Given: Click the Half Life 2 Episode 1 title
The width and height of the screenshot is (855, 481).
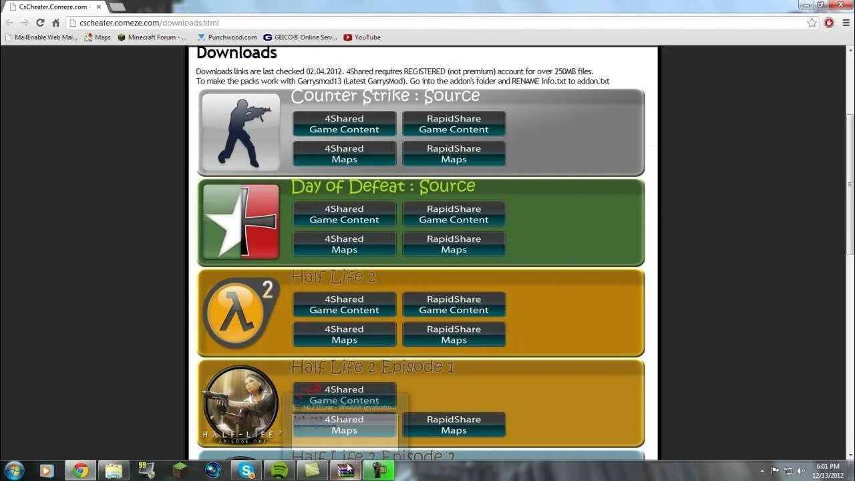Looking at the screenshot, I should (373, 367).
